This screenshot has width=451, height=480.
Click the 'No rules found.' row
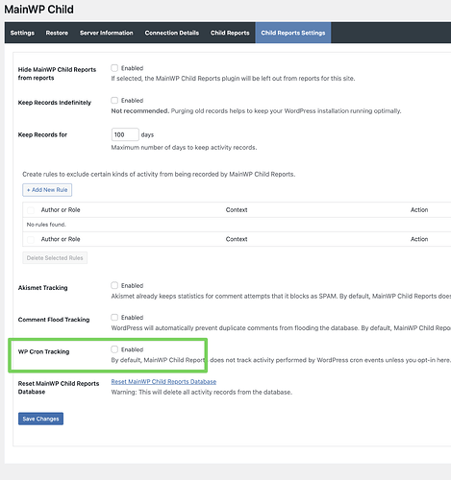[237, 225]
